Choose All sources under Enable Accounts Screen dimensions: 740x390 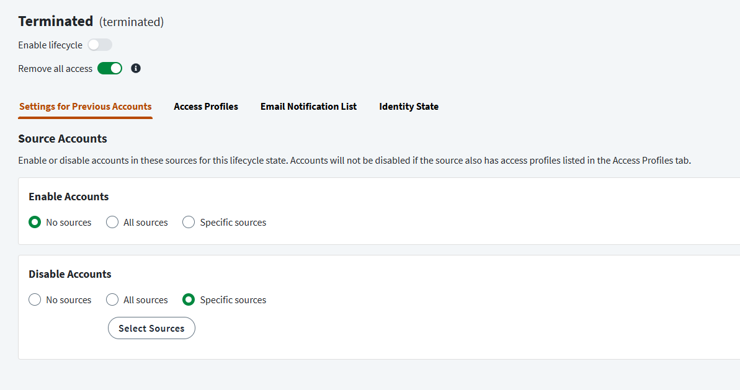click(112, 222)
